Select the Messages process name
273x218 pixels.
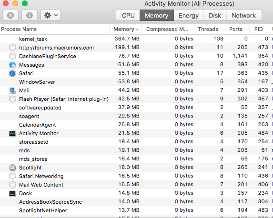click(31, 65)
